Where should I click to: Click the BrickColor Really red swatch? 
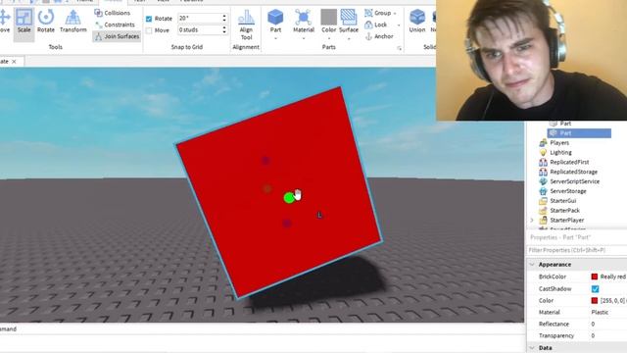click(x=595, y=277)
